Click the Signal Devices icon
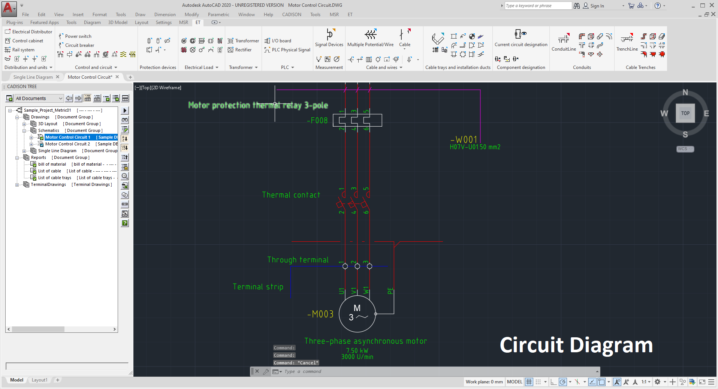This screenshot has height=389, width=718. click(x=329, y=35)
